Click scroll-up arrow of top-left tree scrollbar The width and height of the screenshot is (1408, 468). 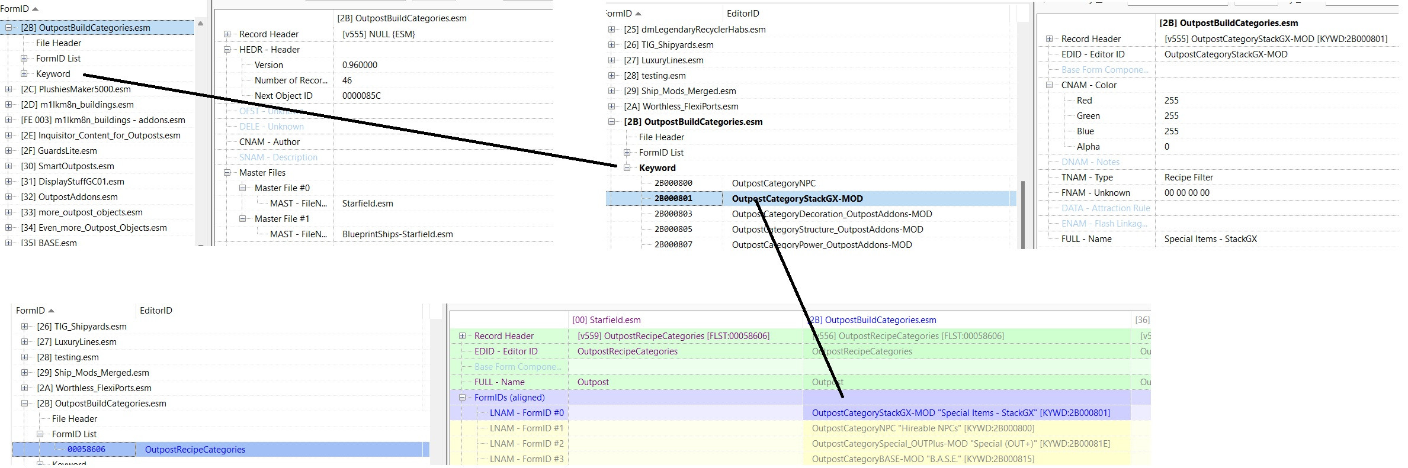200,24
